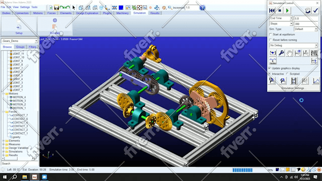
Task: Click the scripted simulation icon below the gear
Action: [x=54, y=26]
